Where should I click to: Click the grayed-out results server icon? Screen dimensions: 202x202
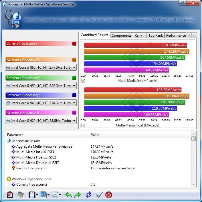[x=21, y=195]
